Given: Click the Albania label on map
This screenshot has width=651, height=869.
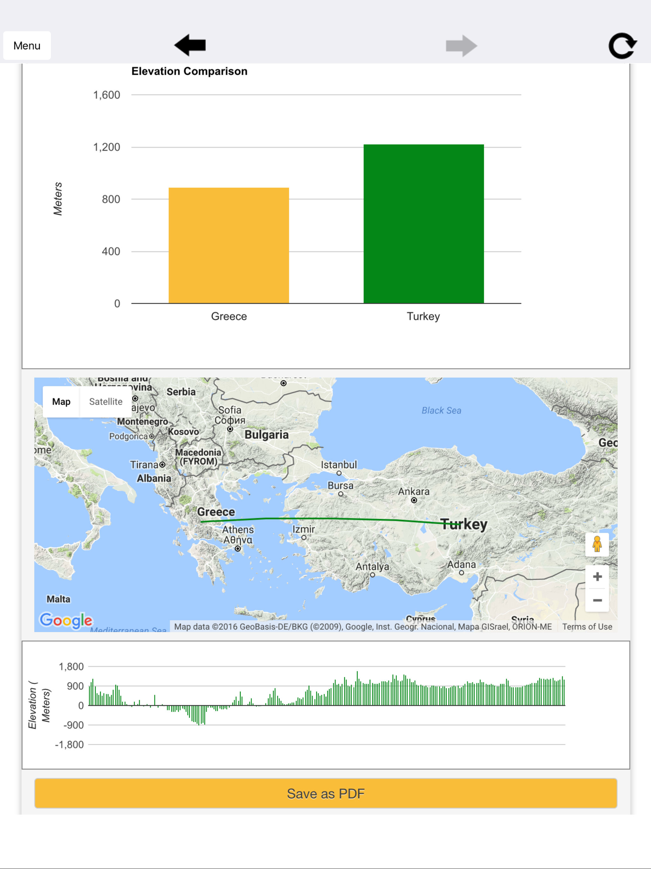Looking at the screenshot, I should click(x=154, y=478).
